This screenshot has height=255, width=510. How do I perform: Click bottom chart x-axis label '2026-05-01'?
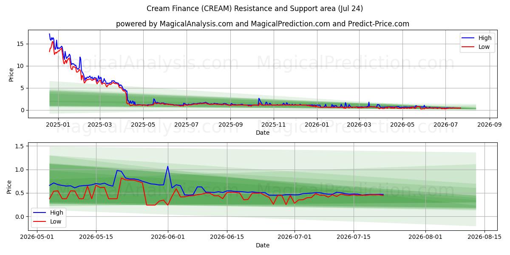(37, 238)
